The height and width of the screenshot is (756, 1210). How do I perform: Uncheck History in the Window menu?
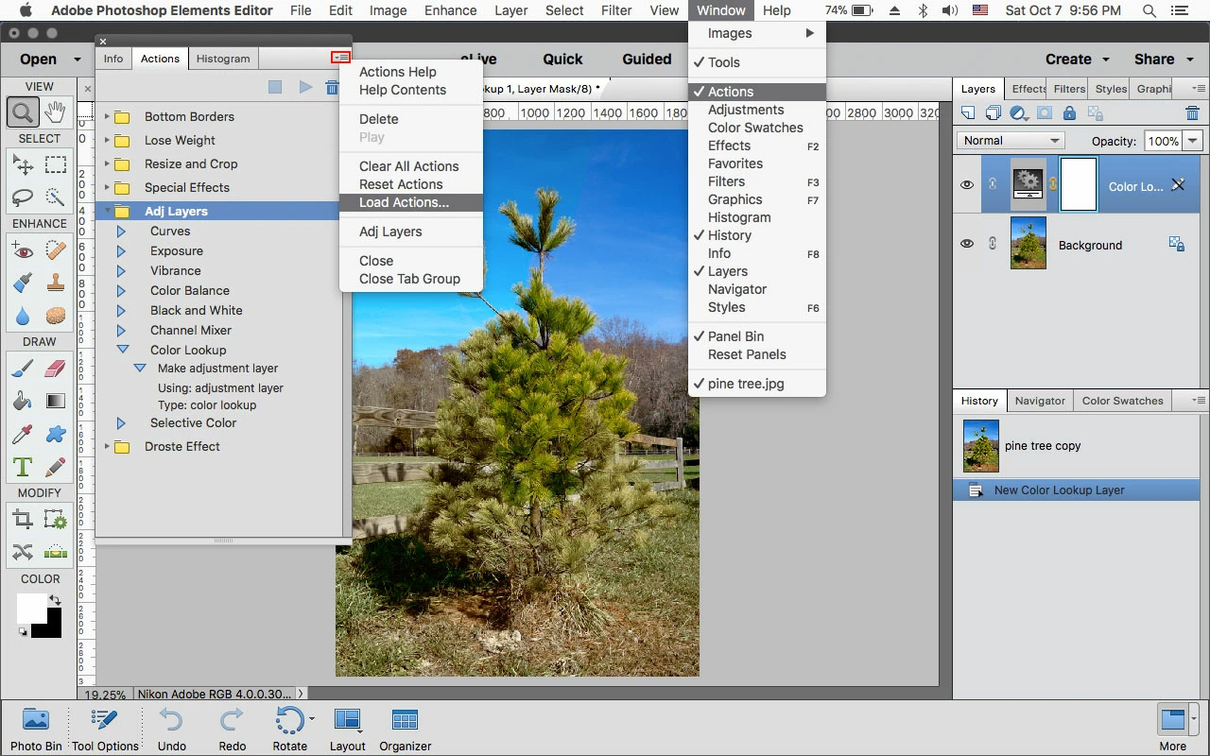point(757,235)
